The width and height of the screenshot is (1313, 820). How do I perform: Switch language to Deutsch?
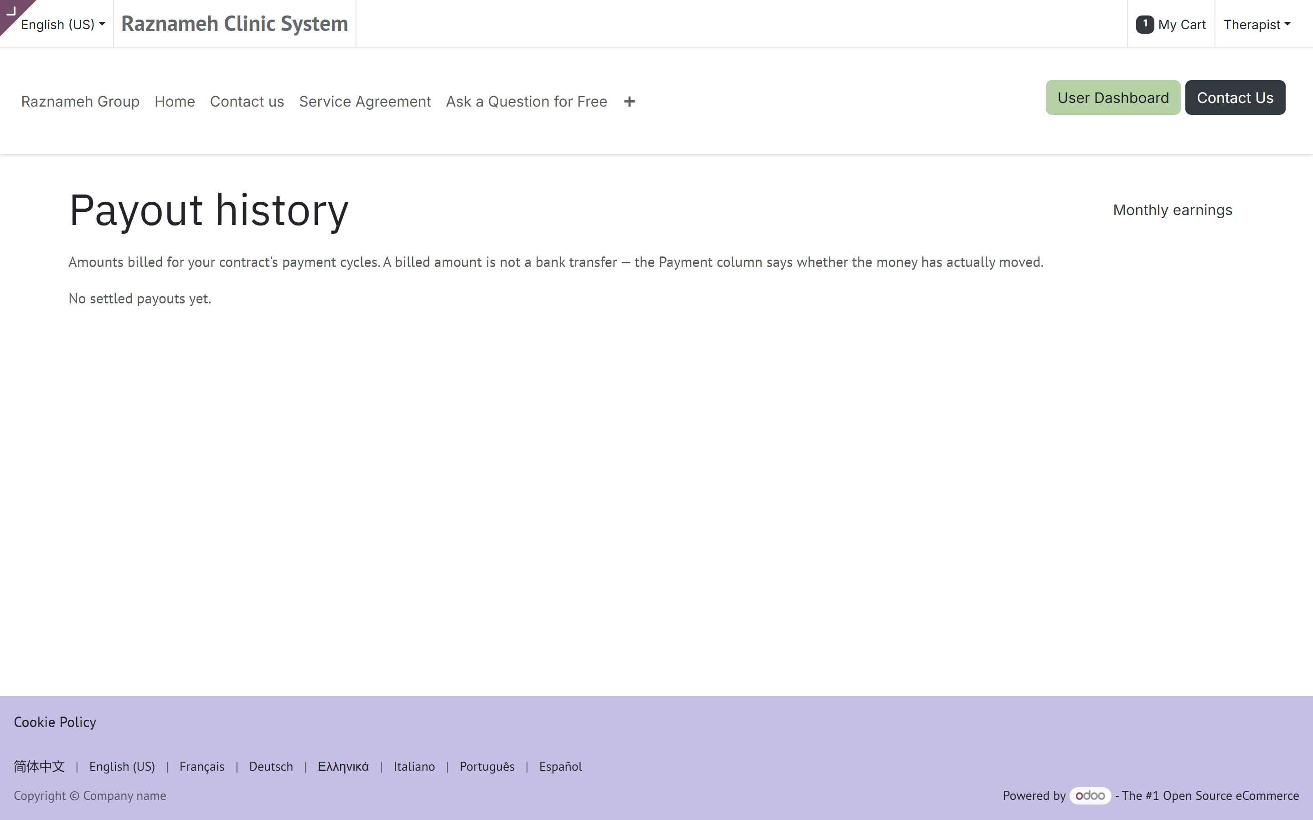271,766
